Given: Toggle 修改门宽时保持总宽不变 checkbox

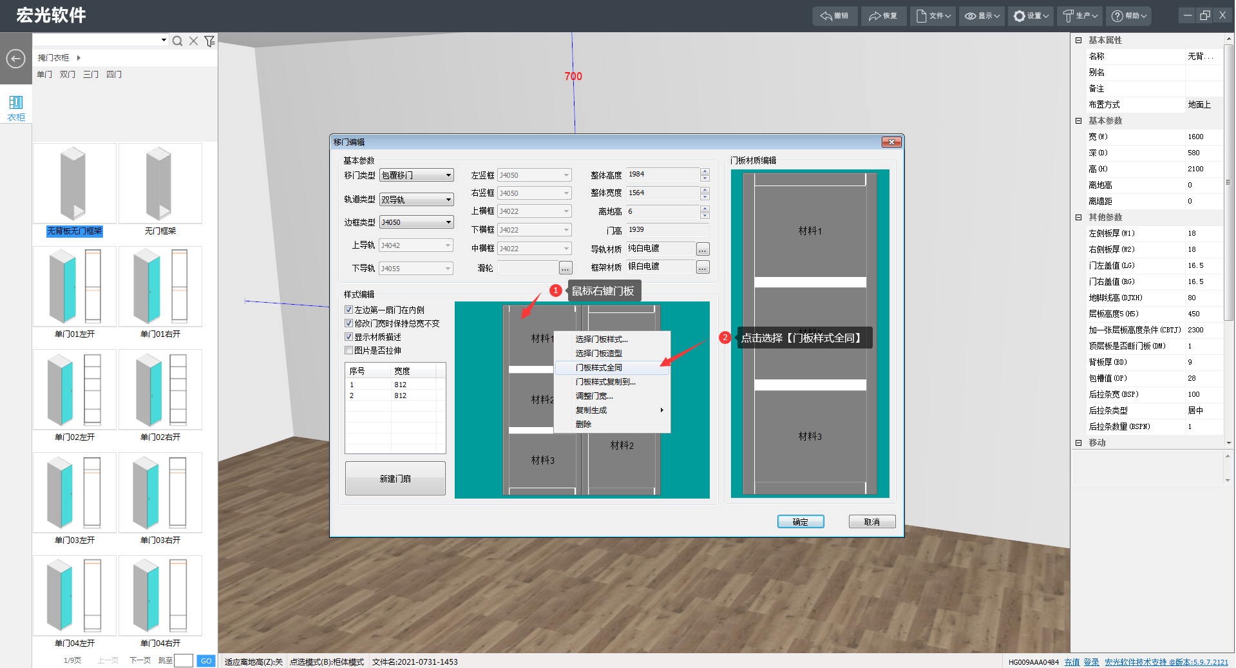Looking at the screenshot, I should point(349,323).
